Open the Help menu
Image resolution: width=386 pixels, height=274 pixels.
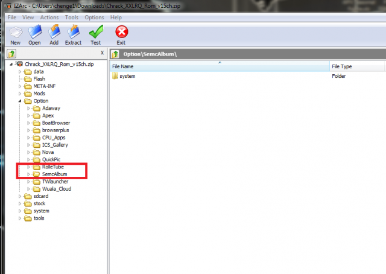[x=116, y=18]
